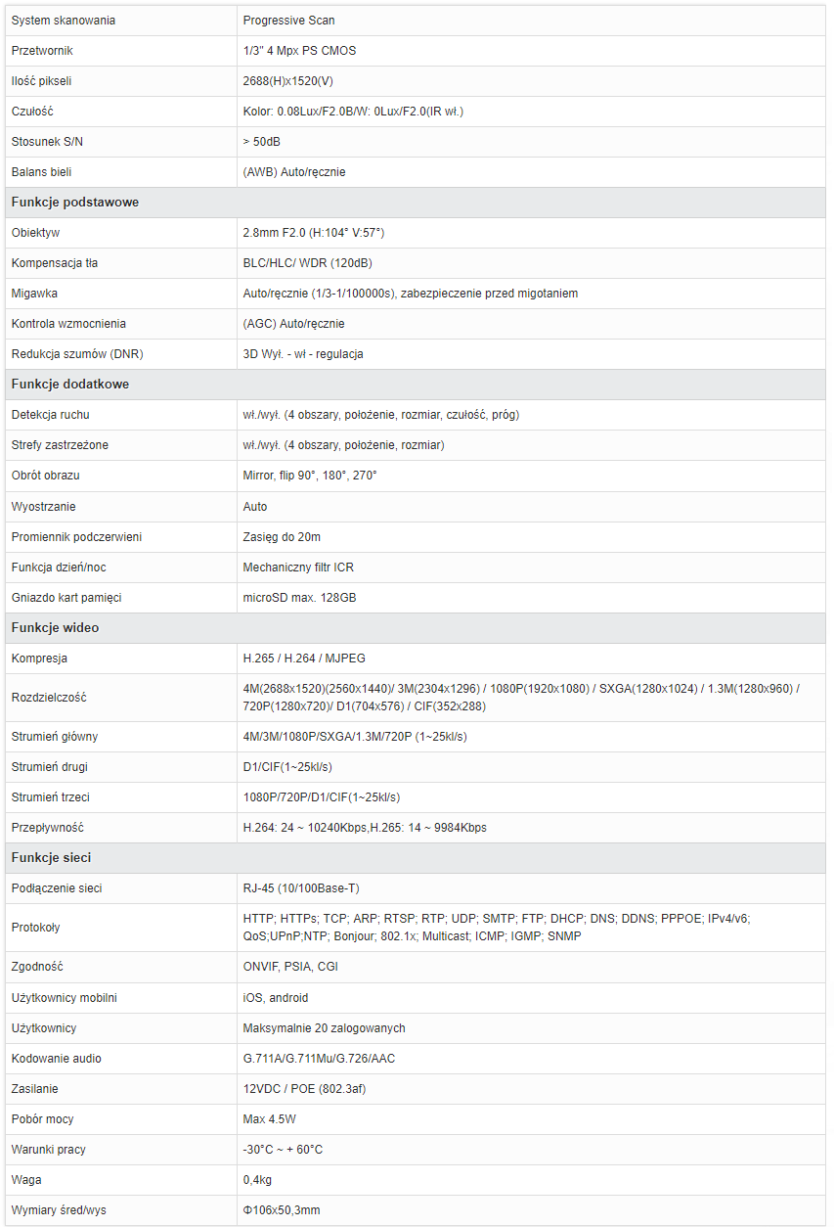Select the '12VDC / POE (802.3af)' power value
Screen dimensions: 835x1227
[x=305, y=1089]
